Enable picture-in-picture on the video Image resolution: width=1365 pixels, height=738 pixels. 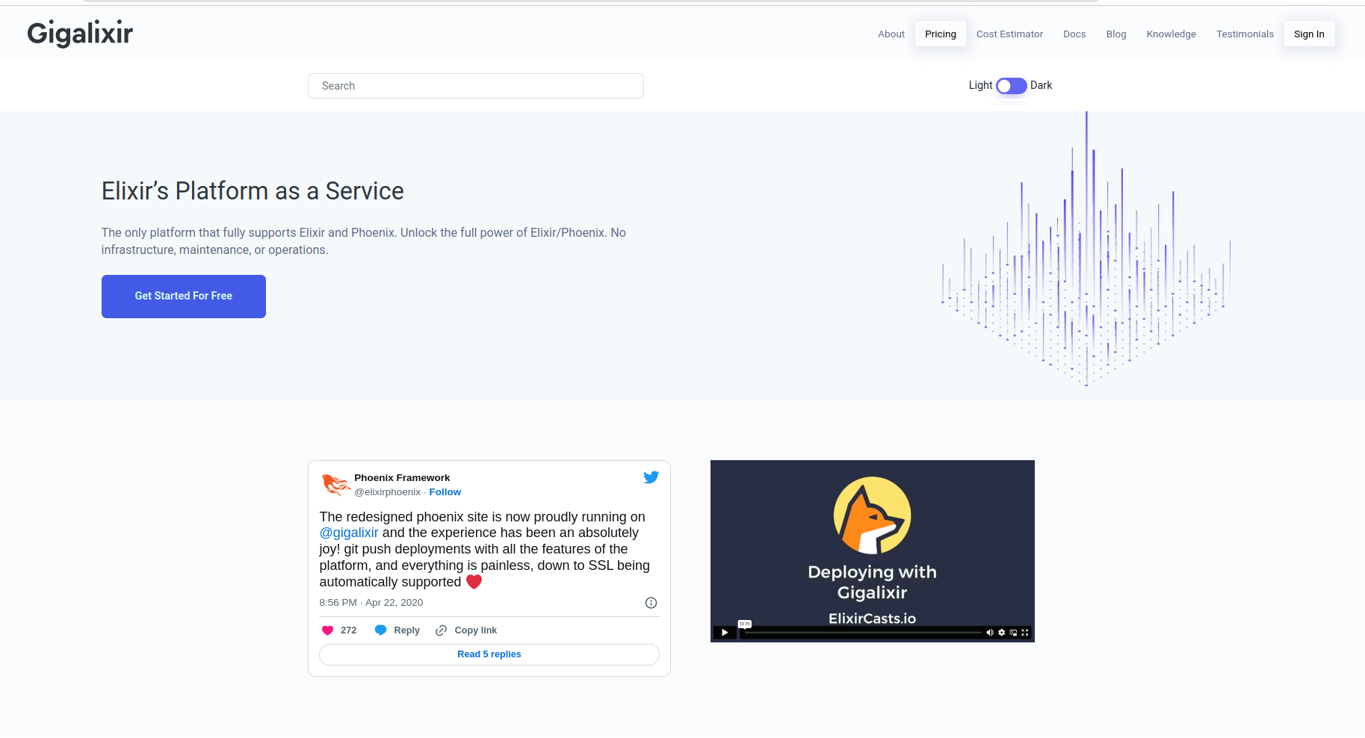1013,633
